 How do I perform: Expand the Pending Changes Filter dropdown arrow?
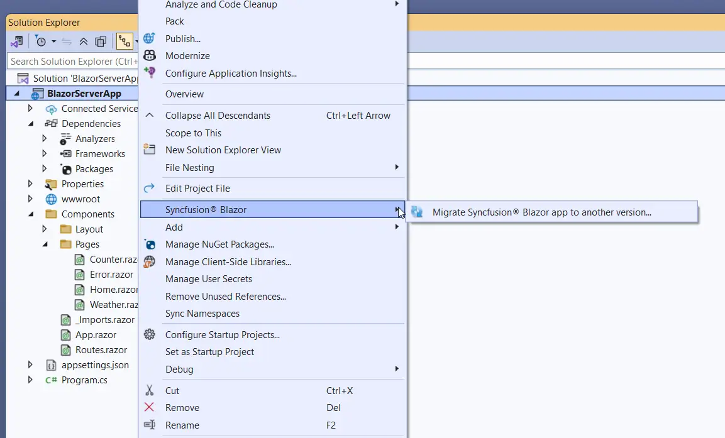coord(53,41)
